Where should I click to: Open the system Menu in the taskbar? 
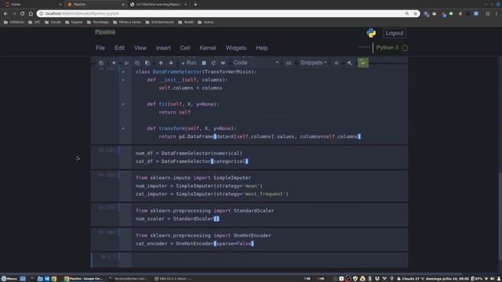(9, 279)
